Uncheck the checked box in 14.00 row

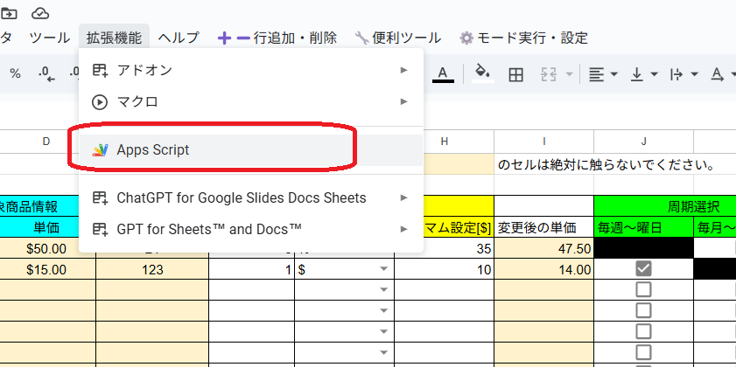click(x=643, y=269)
